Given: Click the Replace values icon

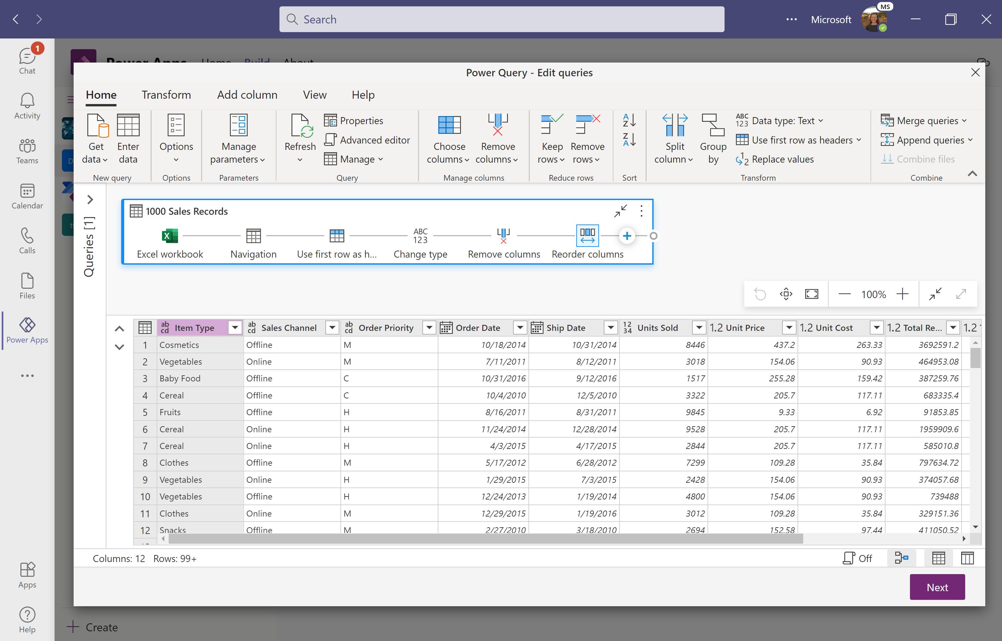Looking at the screenshot, I should pos(741,159).
